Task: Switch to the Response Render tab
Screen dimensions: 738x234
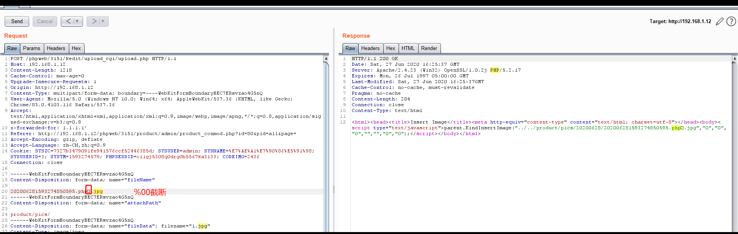Action: pyautogui.click(x=429, y=48)
